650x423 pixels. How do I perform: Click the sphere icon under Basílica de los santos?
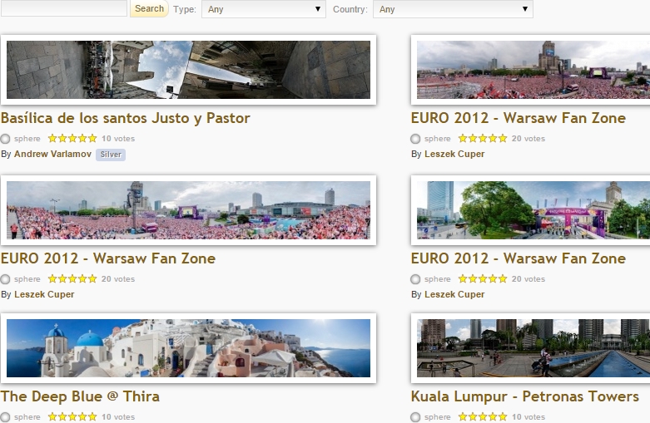[5, 139]
